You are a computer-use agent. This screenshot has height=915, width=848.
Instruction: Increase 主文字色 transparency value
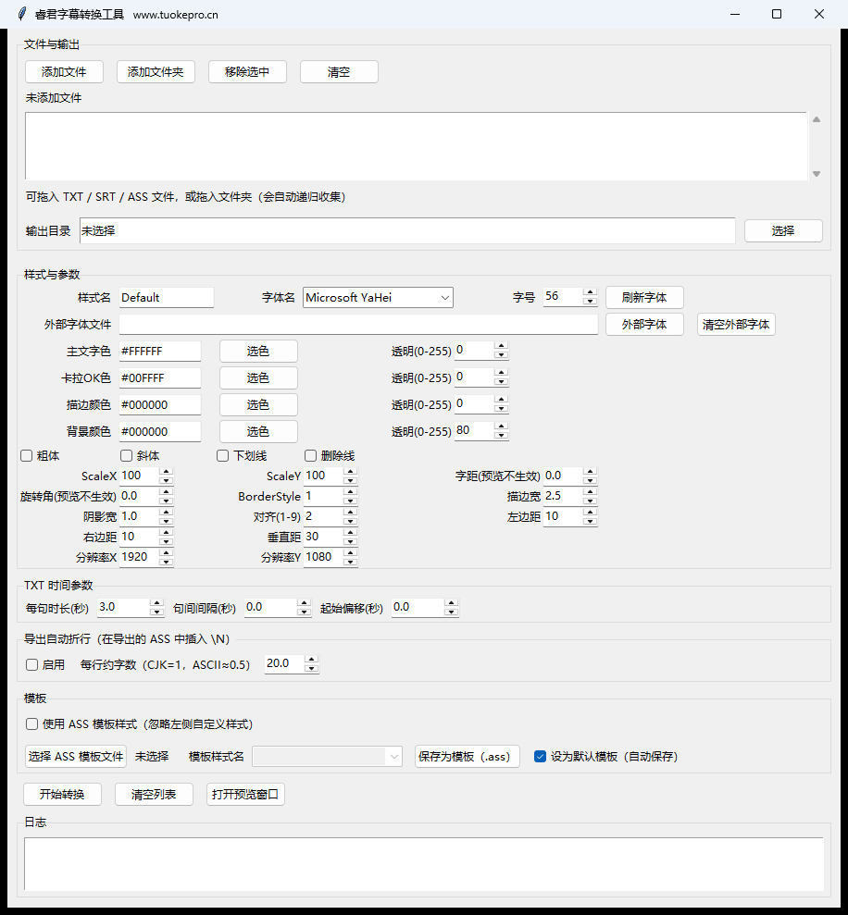[501, 346]
